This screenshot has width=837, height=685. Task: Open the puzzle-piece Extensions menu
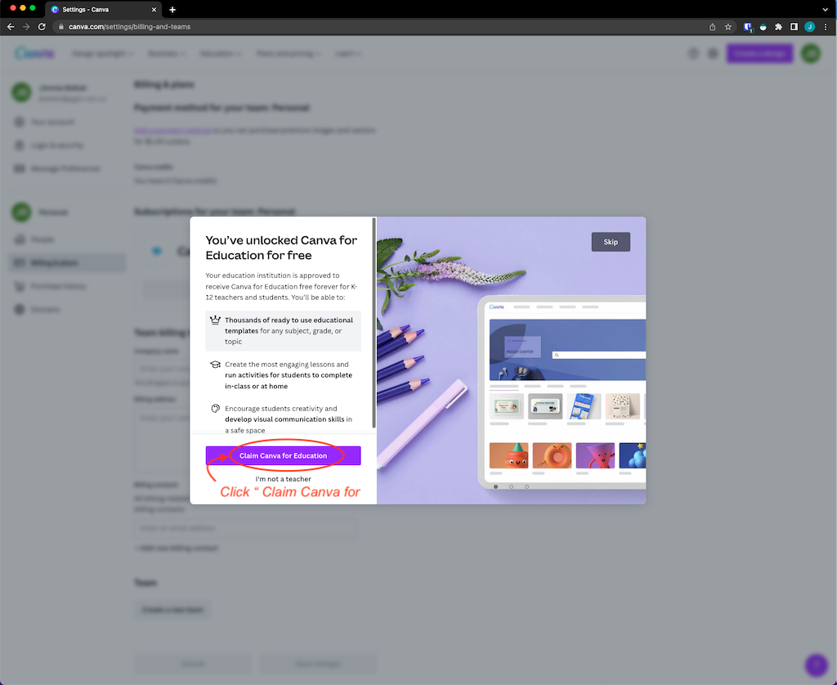pyautogui.click(x=778, y=27)
